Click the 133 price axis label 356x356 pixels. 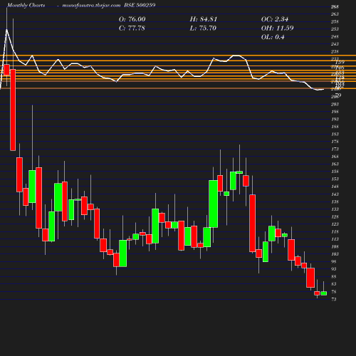[x=335, y=209]
